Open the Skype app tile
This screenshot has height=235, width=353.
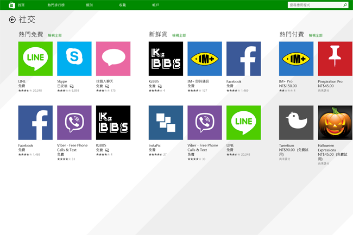74,59
